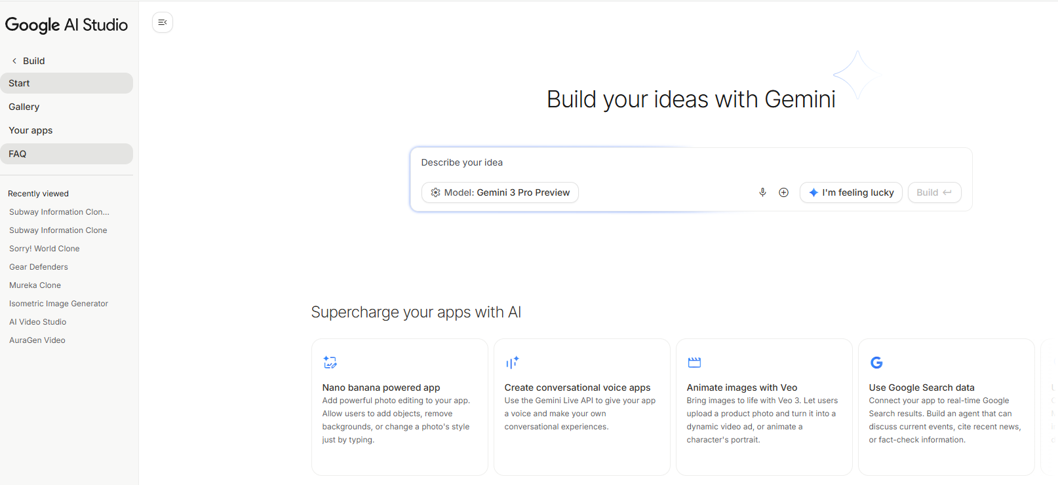The image size is (1058, 485).
Task: Open the Gemini 3 Pro Preview model selector
Action: 500,192
